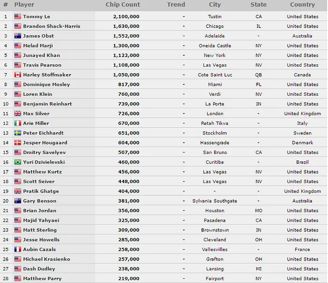Open player Max Silver

click(36, 114)
